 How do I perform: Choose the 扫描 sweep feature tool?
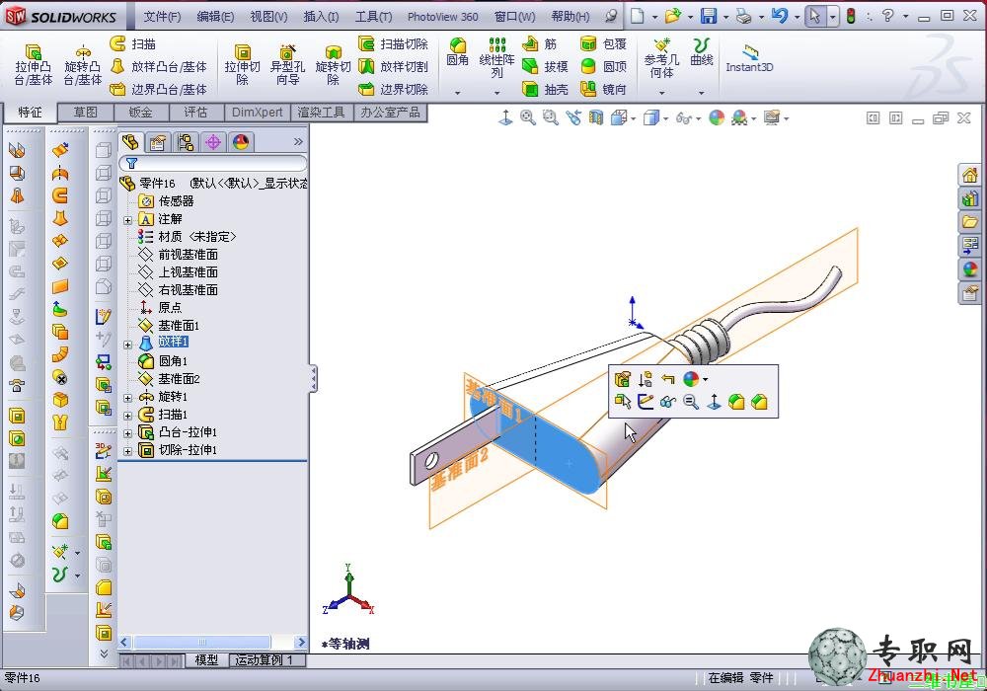[x=133, y=44]
